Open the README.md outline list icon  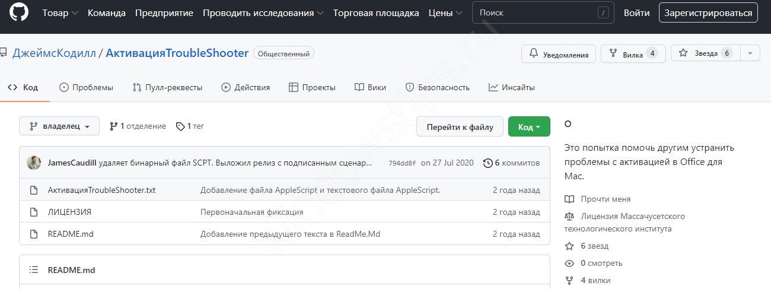[34, 270]
